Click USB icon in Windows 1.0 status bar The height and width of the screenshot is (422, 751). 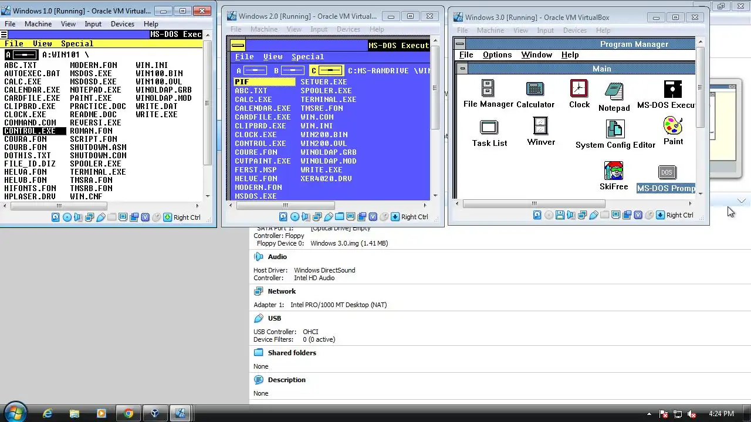[100, 217]
